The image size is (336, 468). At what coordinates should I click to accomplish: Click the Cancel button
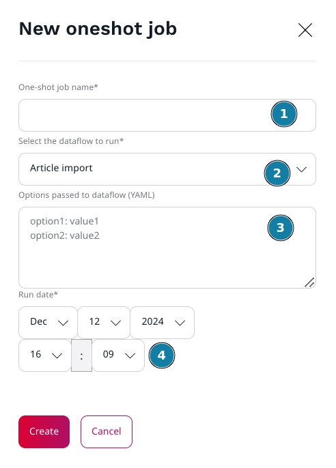click(107, 432)
